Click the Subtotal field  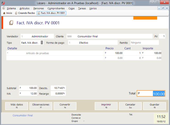[x=28, y=88]
